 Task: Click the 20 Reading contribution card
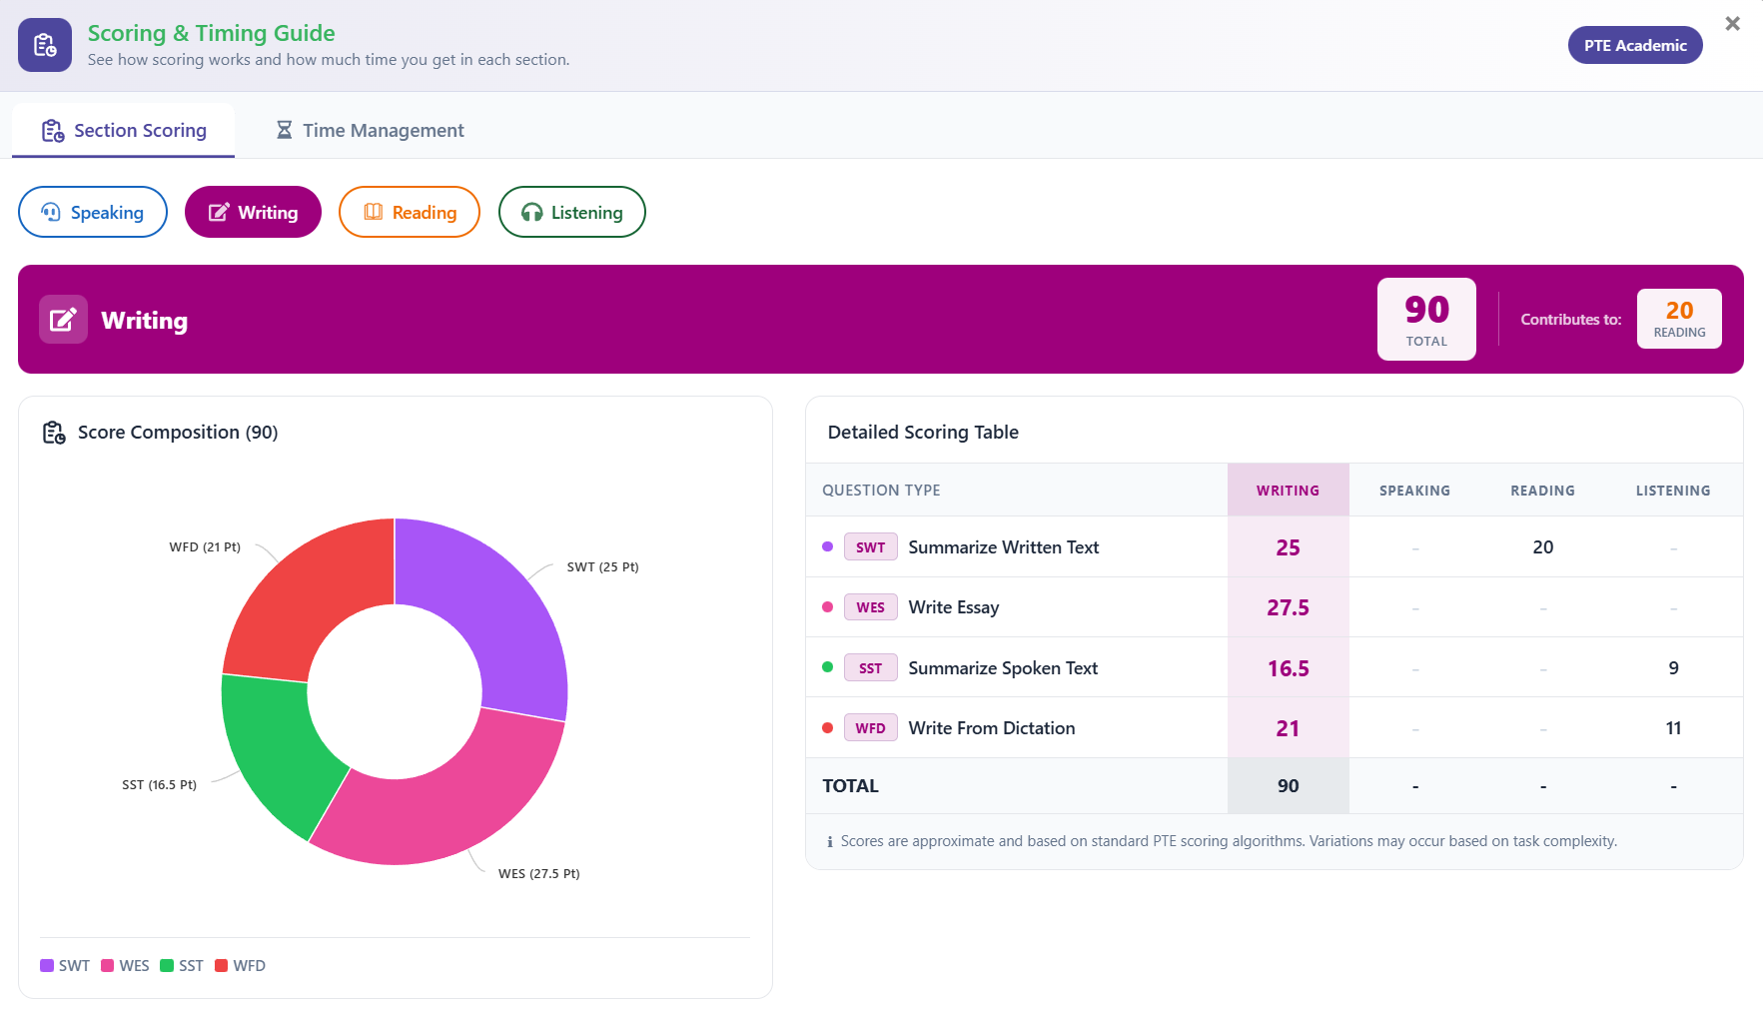pyautogui.click(x=1678, y=319)
